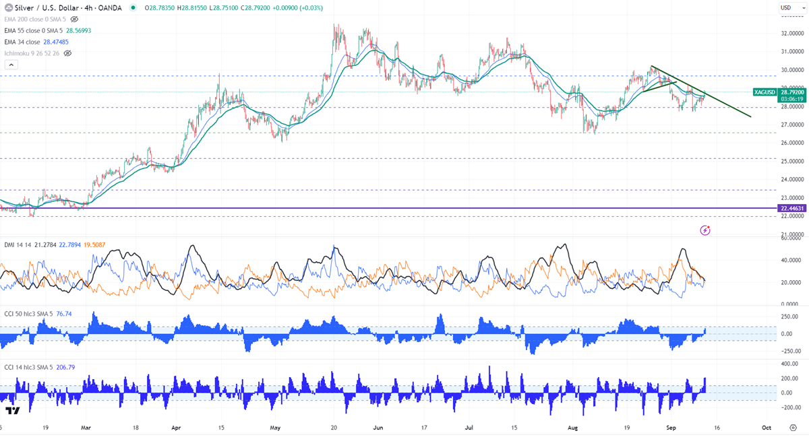The image size is (809, 437).
Task: Select the EMA 34 close legend
Action: [x=24, y=42]
